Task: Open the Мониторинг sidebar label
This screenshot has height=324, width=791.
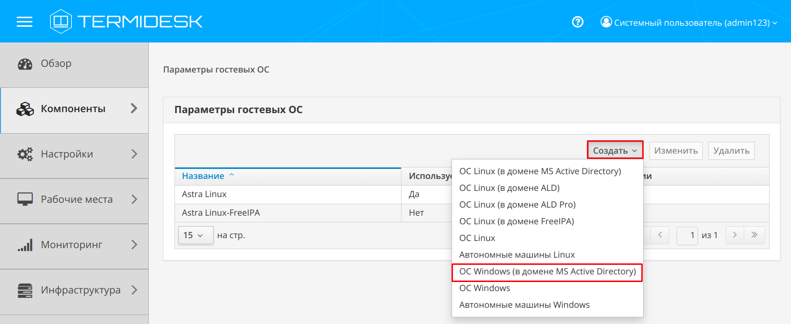Action: click(x=72, y=245)
